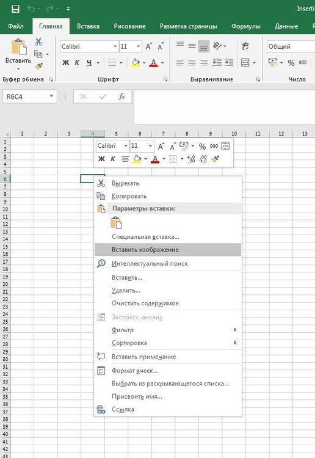
Task: Open the Файл tab
Action: [16, 26]
